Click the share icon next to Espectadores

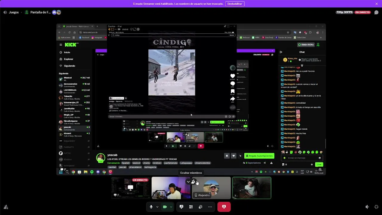pyautogui.click(x=264, y=163)
